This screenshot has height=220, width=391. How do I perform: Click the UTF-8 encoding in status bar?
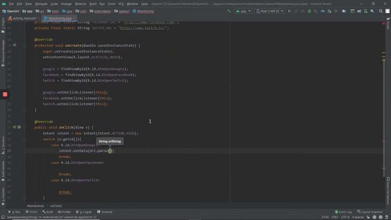pos(345,218)
